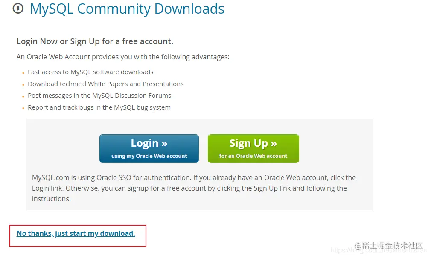This screenshot has height=258, width=431.
Task: Select Report and track bugs item
Action: [x=99, y=107]
